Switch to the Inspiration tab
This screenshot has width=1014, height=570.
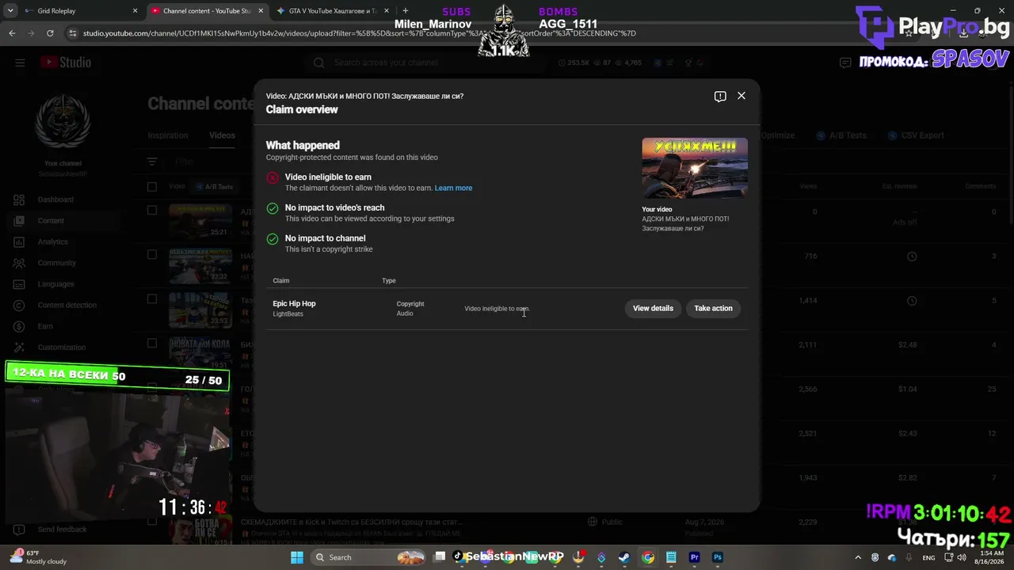pos(168,135)
